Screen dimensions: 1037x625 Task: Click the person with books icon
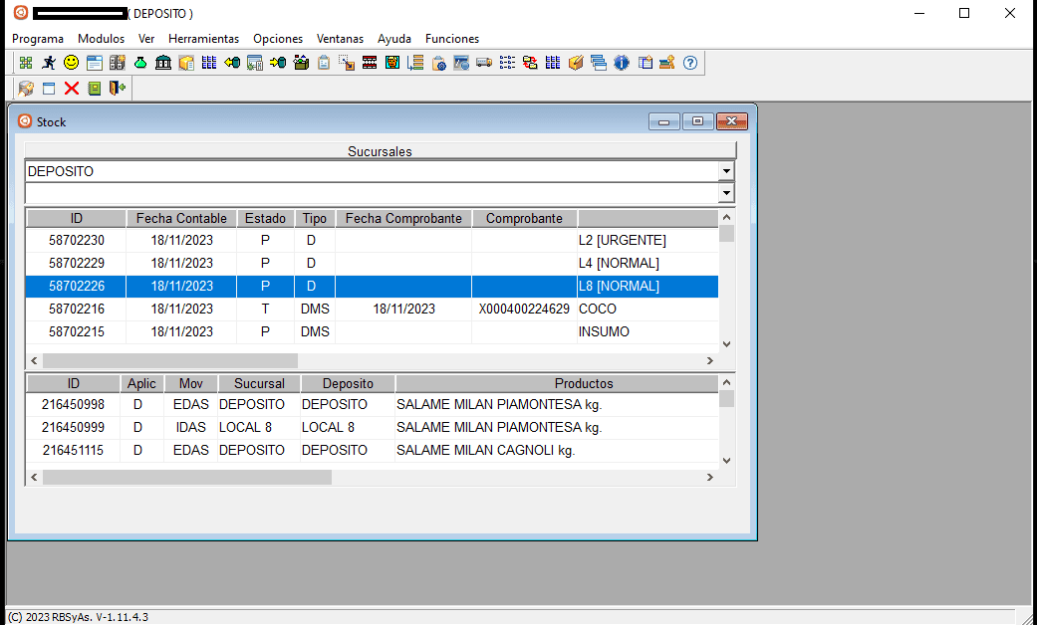pos(666,63)
